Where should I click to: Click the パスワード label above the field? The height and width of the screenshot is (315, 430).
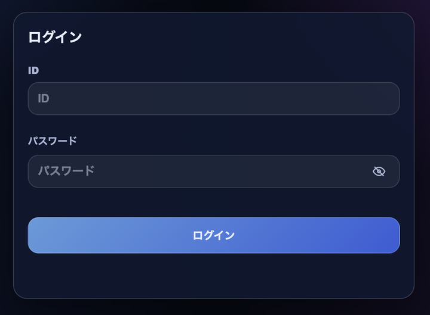click(x=53, y=141)
